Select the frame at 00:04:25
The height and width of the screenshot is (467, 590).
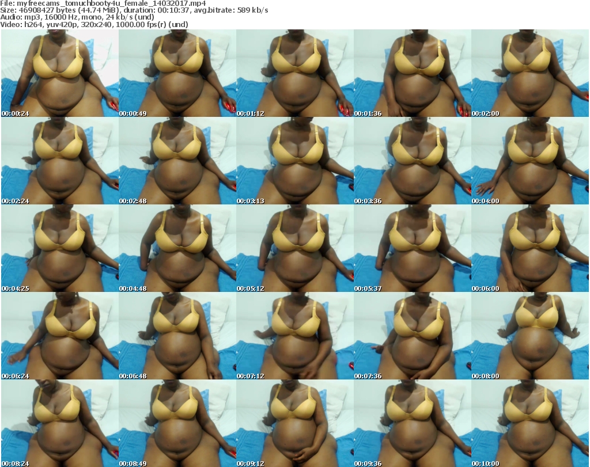tap(60, 248)
